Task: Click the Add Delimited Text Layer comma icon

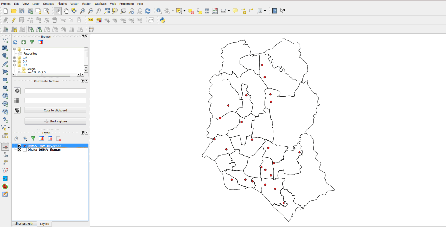Action: [x=5, y=120]
